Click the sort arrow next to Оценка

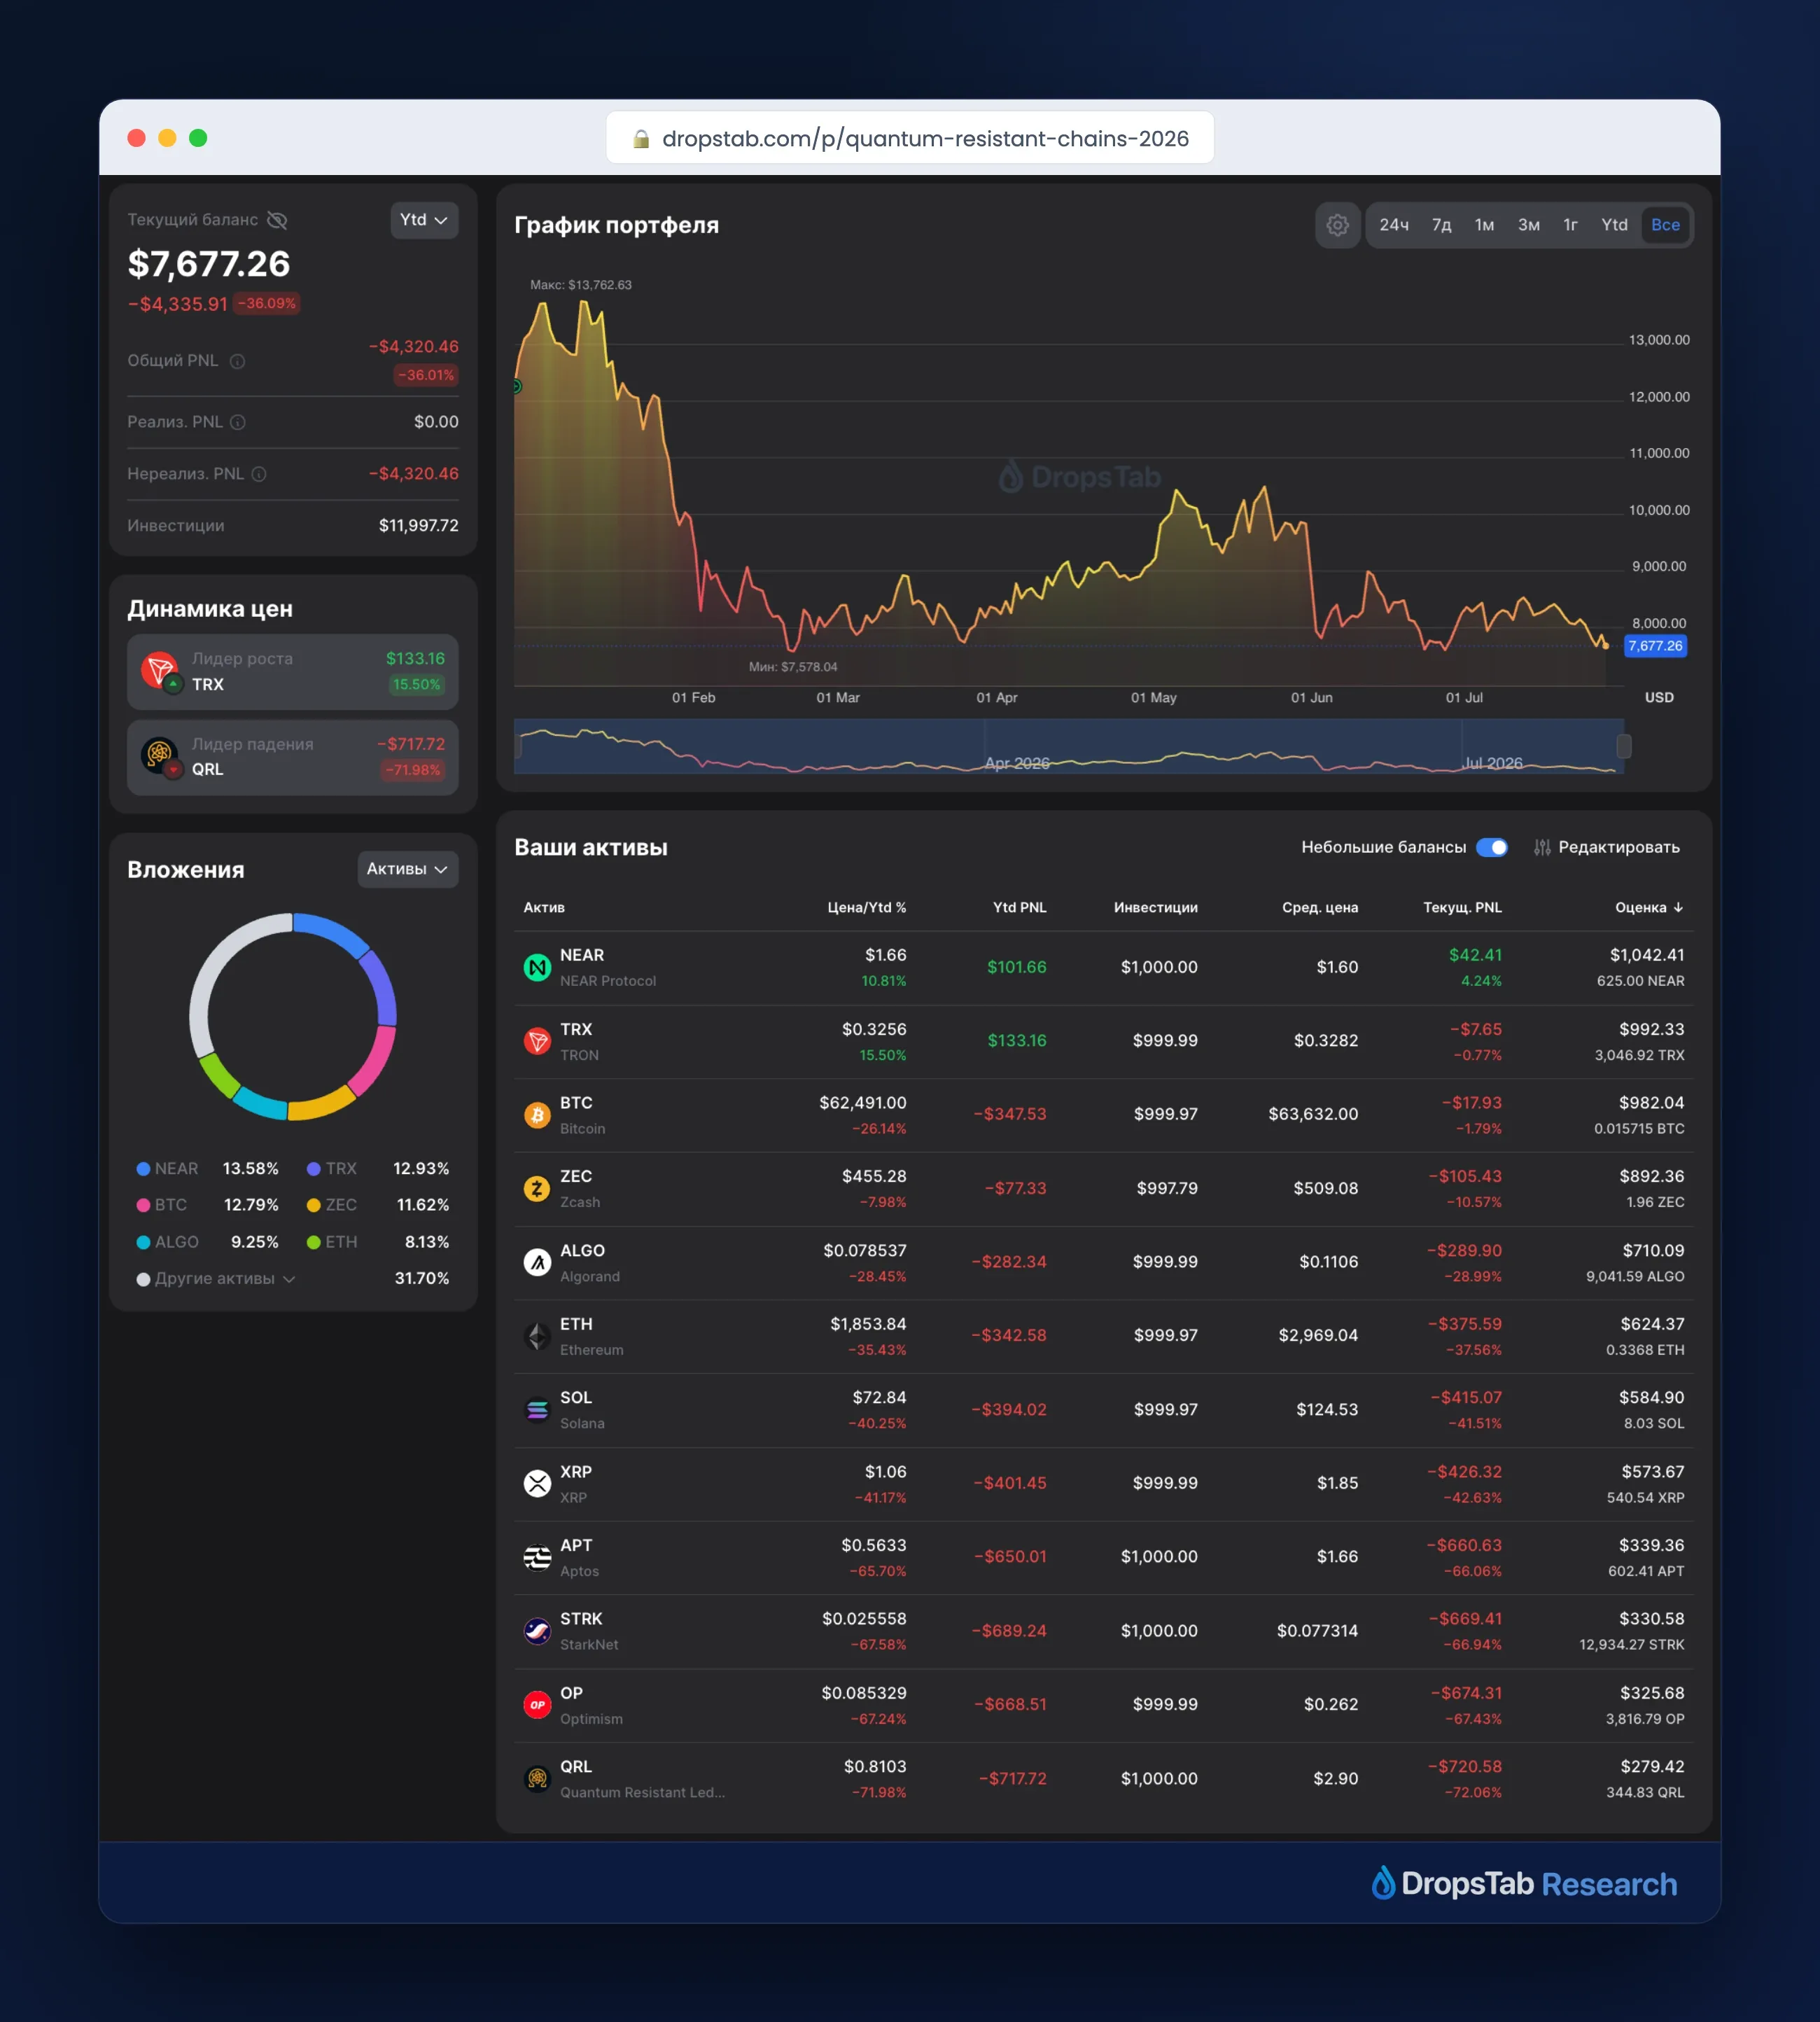(x=1678, y=908)
